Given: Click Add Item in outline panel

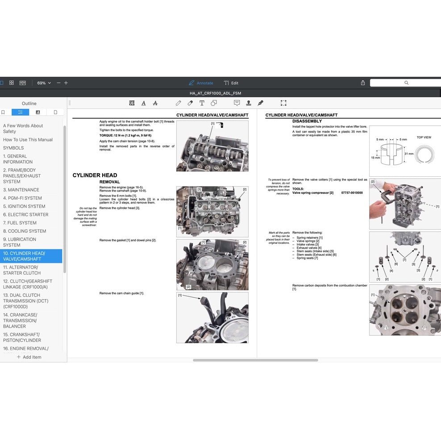Looking at the screenshot, I should pyautogui.click(x=29, y=357).
